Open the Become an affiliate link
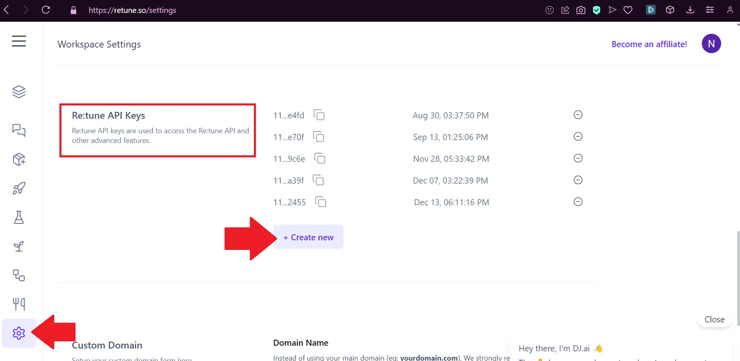Image resolution: width=740 pixels, height=361 pixels. tap(649, 44)
